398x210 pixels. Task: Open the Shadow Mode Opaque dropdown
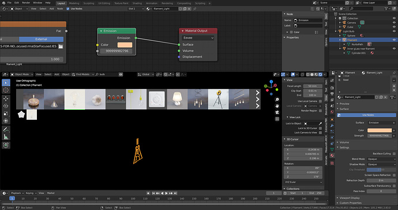point(381,165)
